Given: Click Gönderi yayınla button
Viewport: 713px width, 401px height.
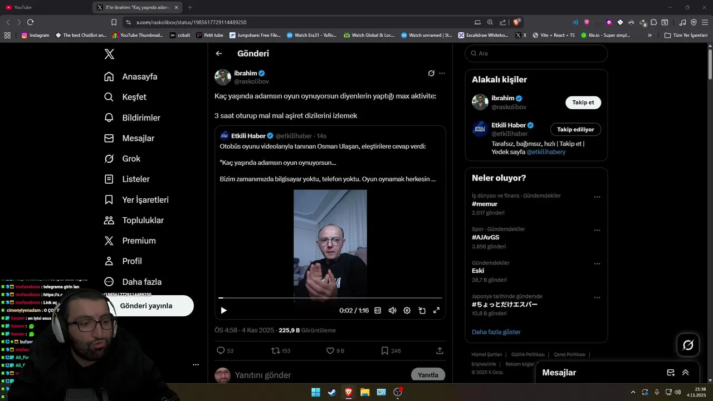Looking at the screenshot, I should tap(146, 306).
